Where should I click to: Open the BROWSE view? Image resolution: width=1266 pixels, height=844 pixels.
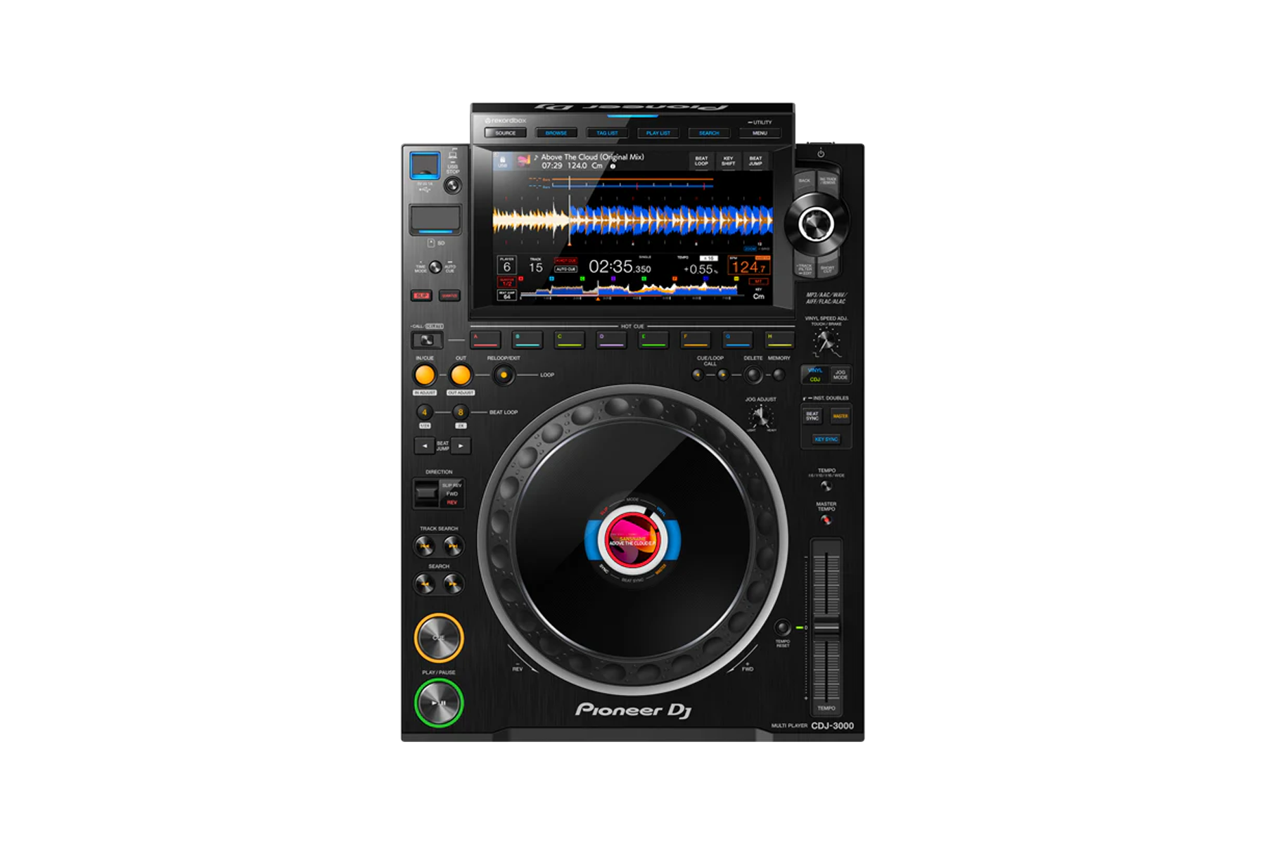[x=556, y=133]
